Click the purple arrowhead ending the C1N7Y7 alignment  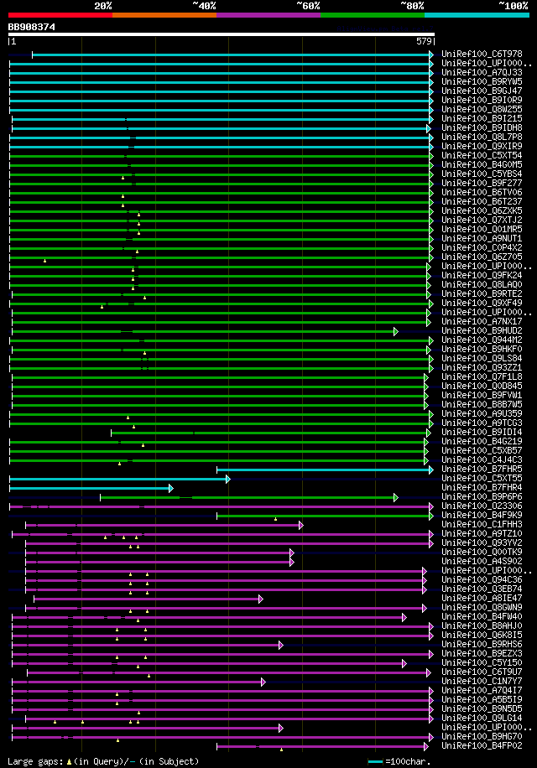(263, 682)
